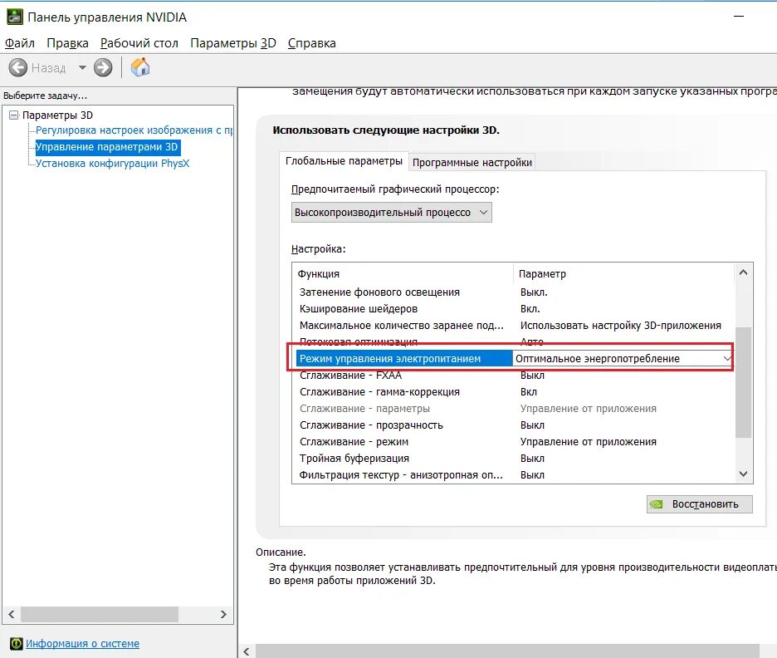Screen dimensions: 777x658
Task: Click settings list scroll down arrow
Action: (743, 474)
